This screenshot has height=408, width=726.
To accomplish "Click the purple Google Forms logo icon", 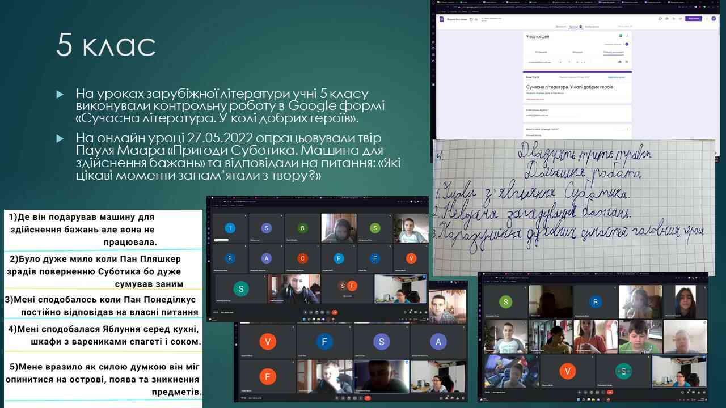I will [441, 19].
